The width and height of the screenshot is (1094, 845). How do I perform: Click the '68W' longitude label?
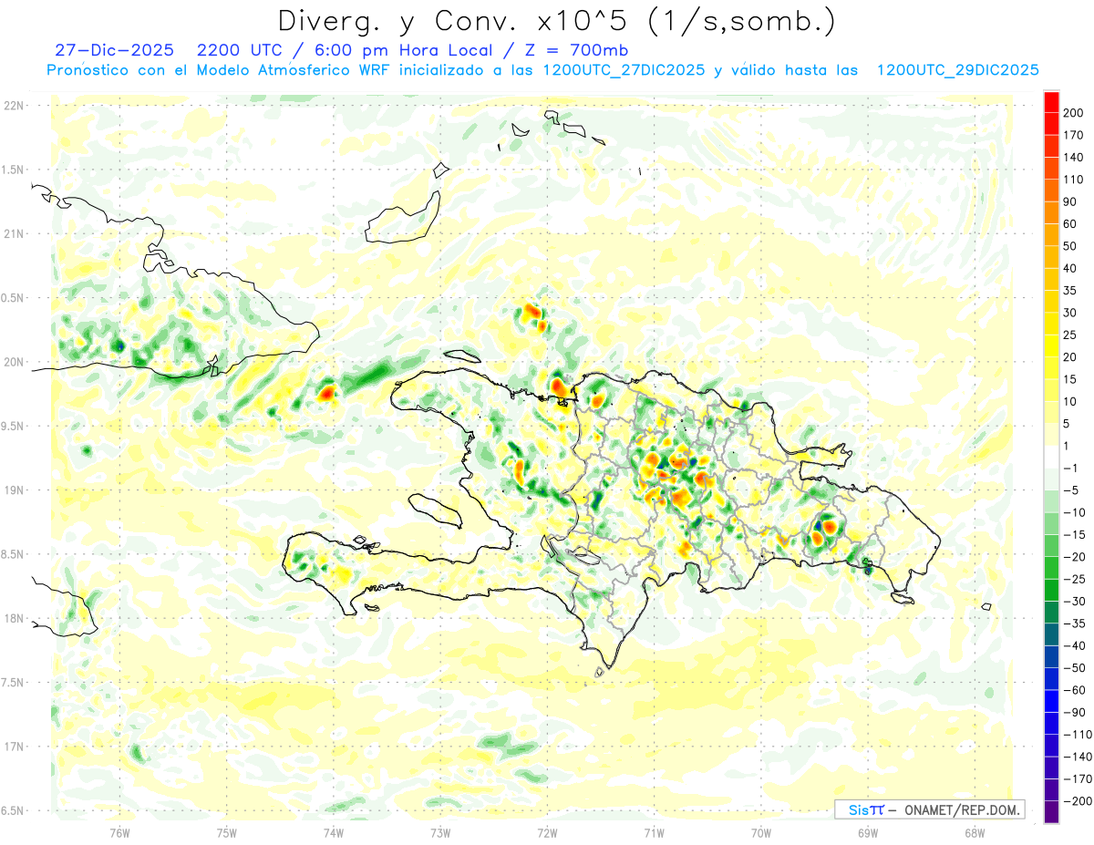(974, 833)
